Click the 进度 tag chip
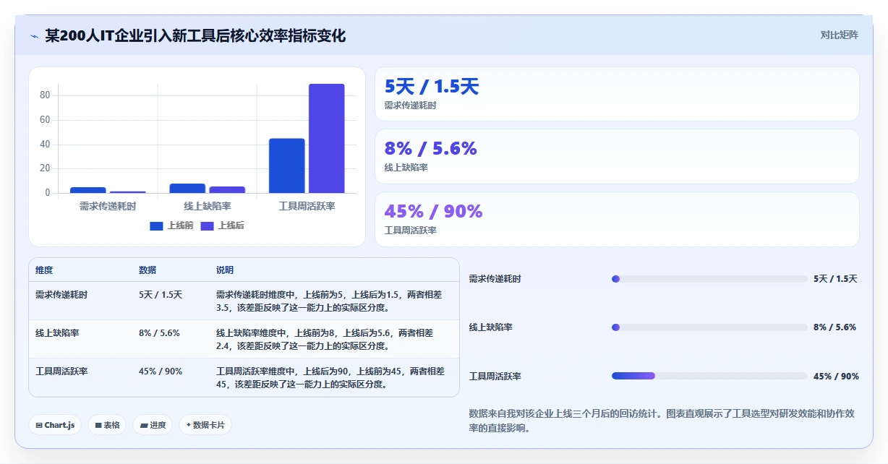 (x=153, y=425)
